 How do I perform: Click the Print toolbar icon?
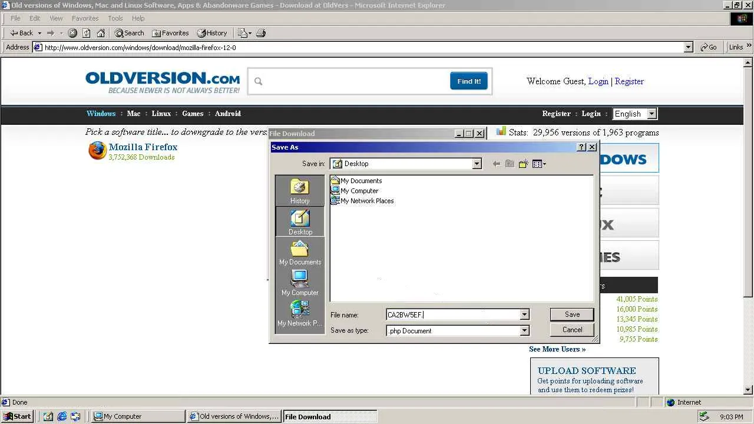pos(262,33)
